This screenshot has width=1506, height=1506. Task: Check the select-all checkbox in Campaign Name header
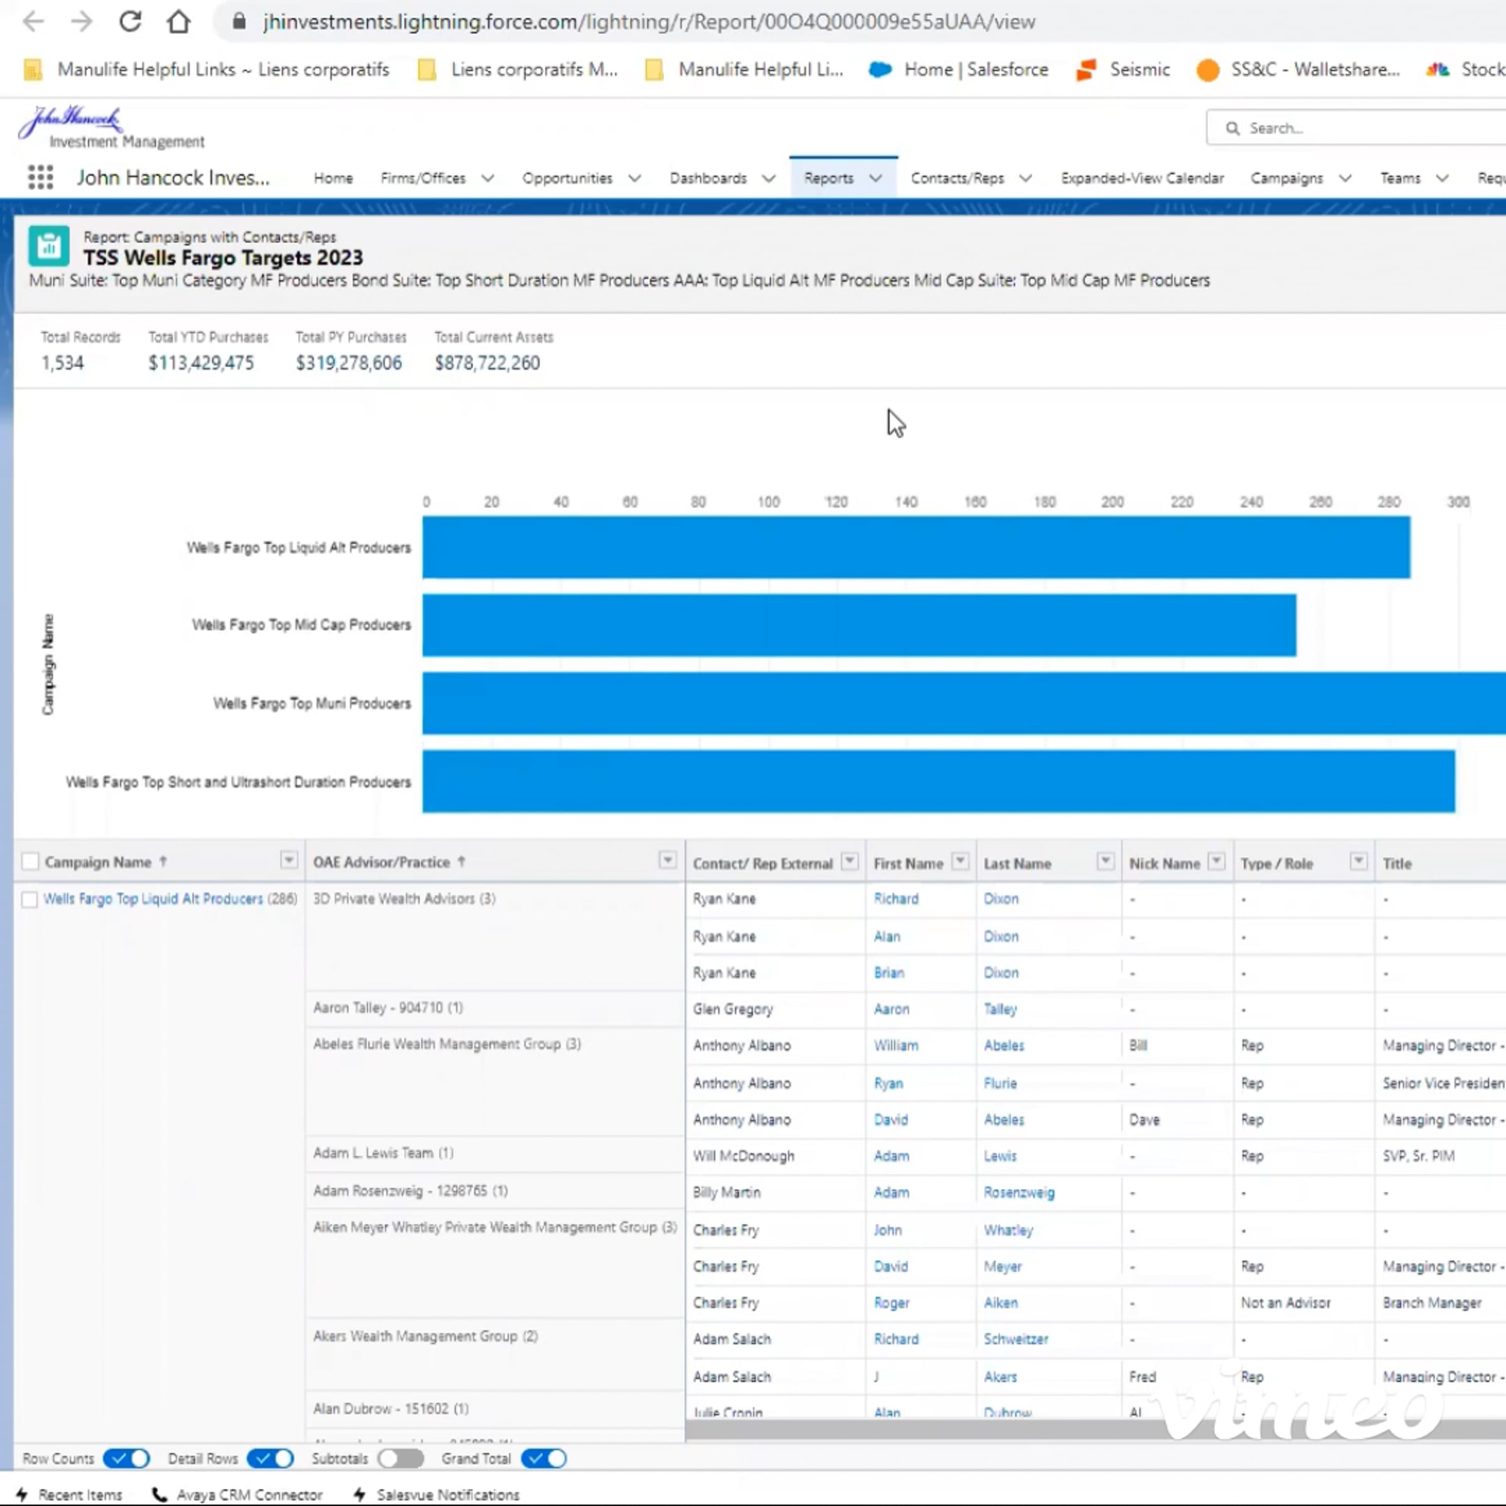30,862
